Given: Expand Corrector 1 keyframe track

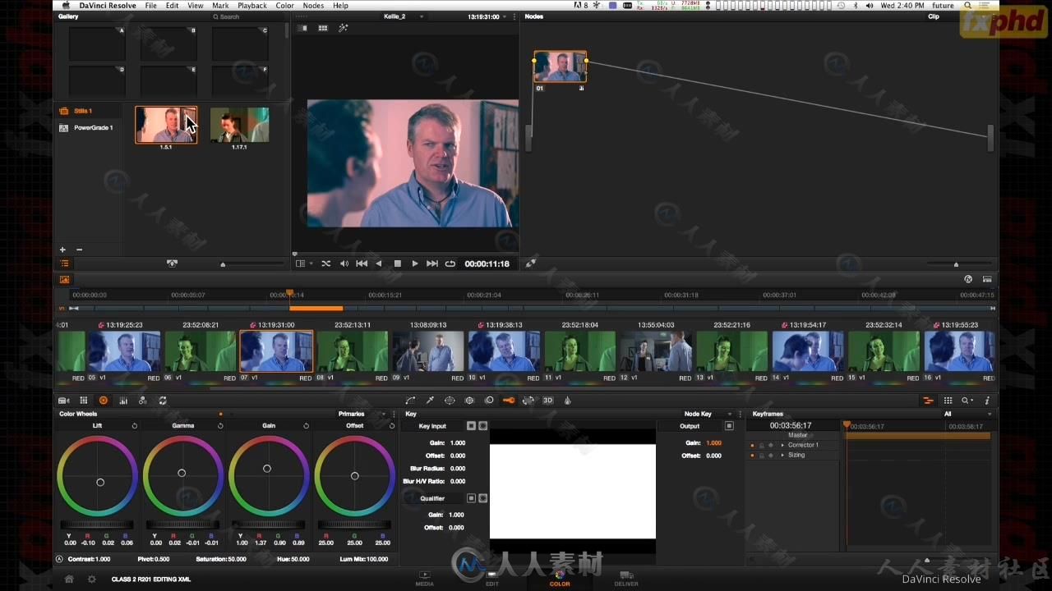Looking at the screenshot, I should 782,445.
